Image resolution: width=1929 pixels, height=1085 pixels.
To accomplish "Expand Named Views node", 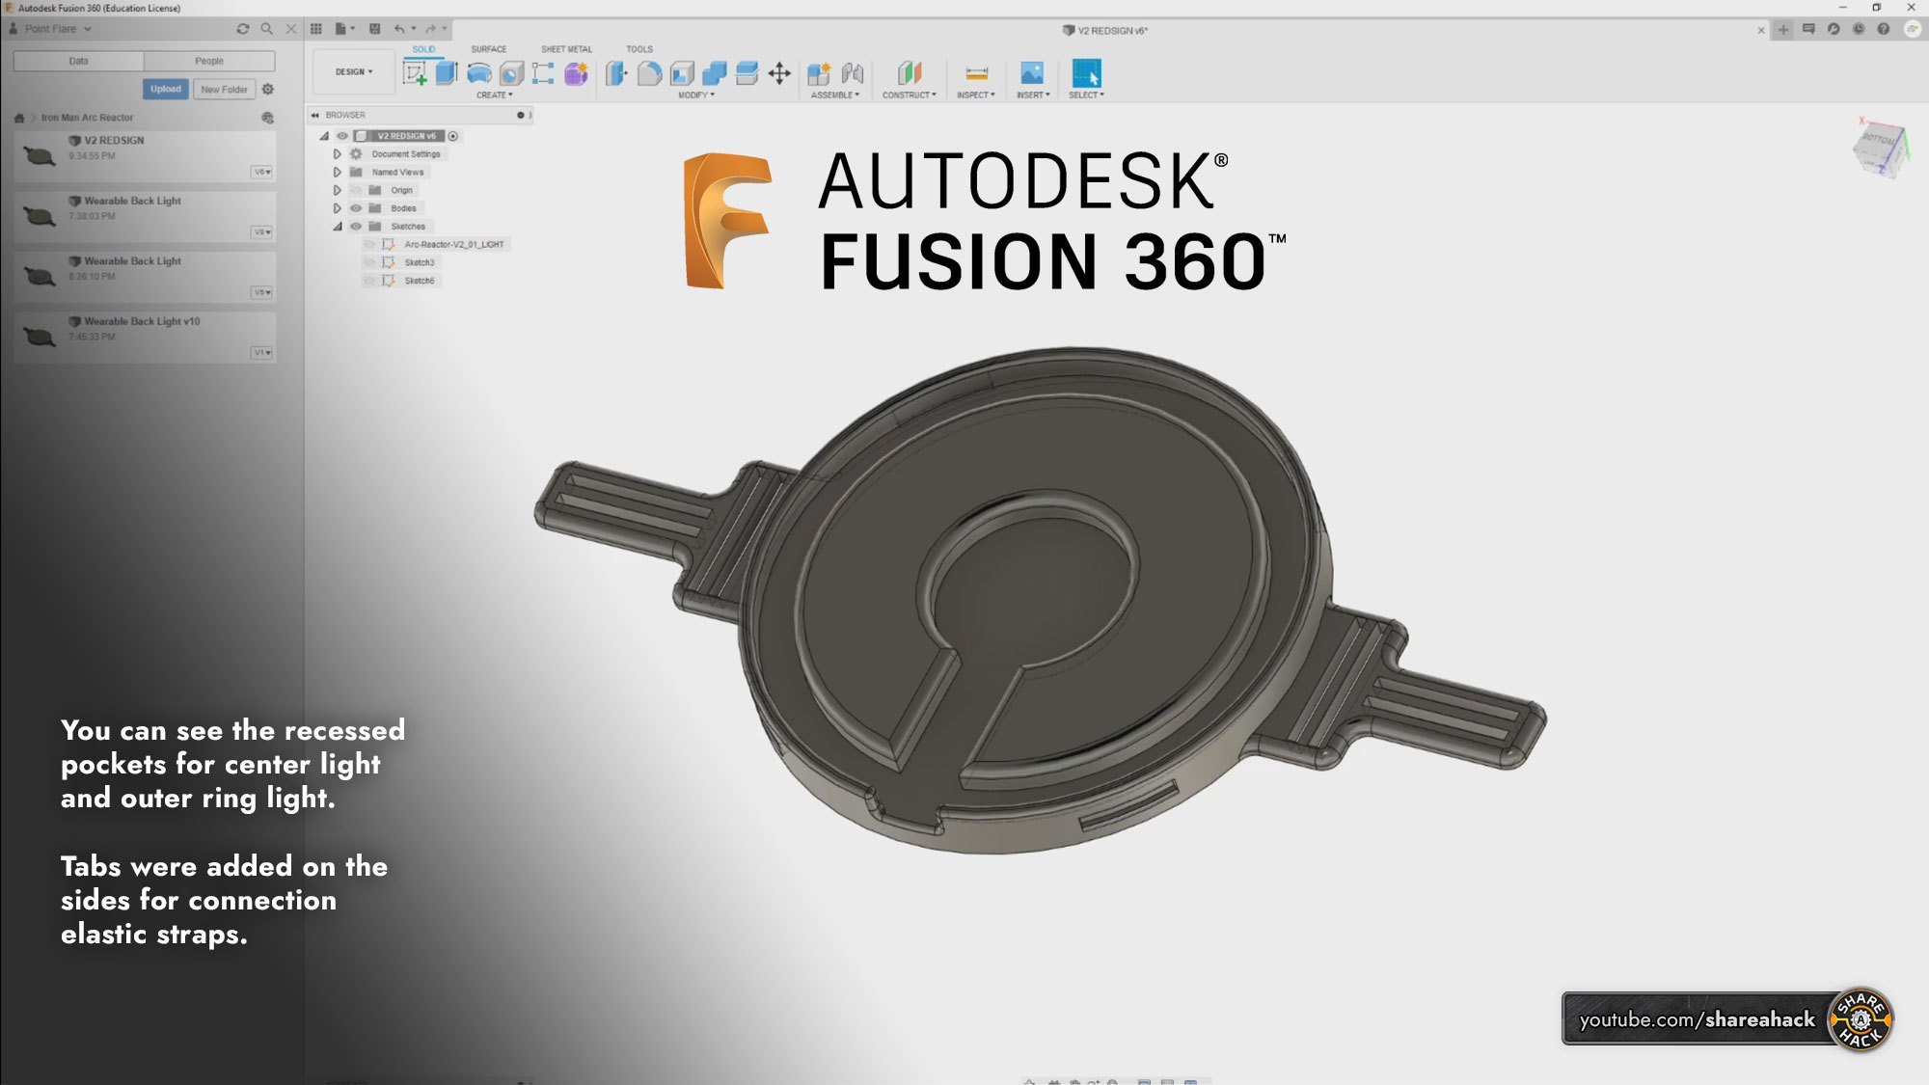I will coord(337,172).
